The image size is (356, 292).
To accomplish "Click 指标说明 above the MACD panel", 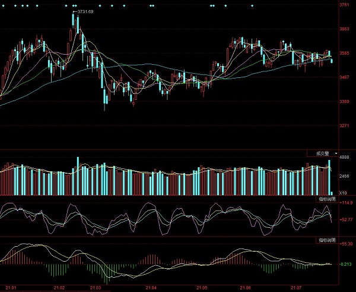I will pyautogui.click(x=326, y=240).
